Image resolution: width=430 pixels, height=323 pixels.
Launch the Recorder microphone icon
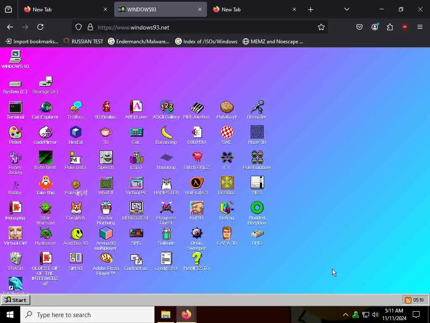(257, 110)
